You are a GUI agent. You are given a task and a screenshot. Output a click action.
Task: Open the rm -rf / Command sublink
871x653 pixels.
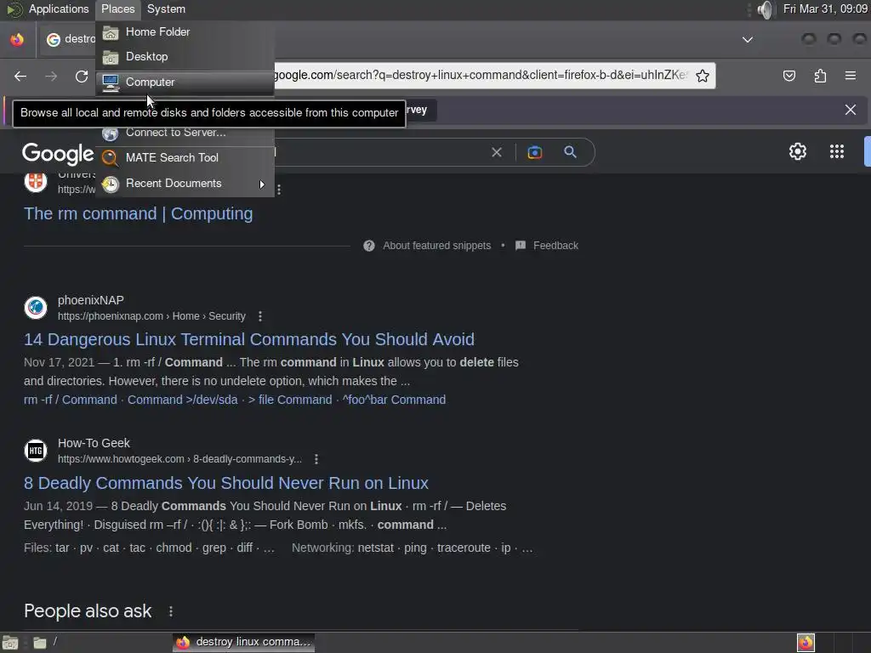point(71,400)
